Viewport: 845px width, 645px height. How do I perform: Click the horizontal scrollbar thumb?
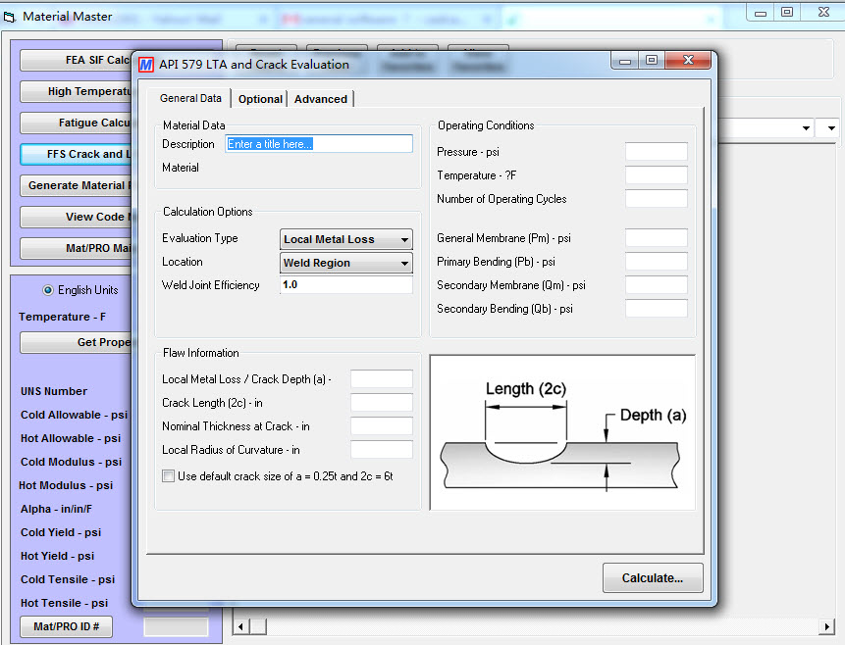[257, 626]
